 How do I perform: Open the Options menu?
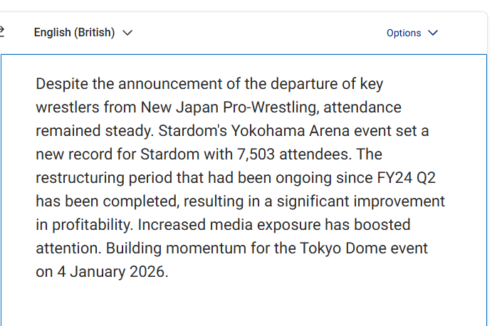pos(412,33)
